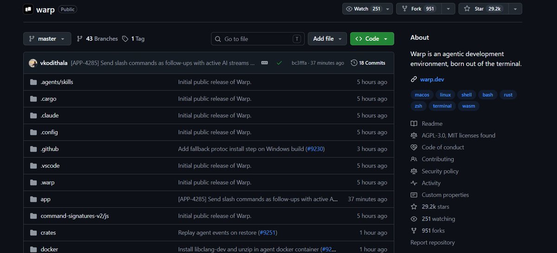Open the .warp folder
The height and width of the screenshot is (253, 557).
[48, 182]
